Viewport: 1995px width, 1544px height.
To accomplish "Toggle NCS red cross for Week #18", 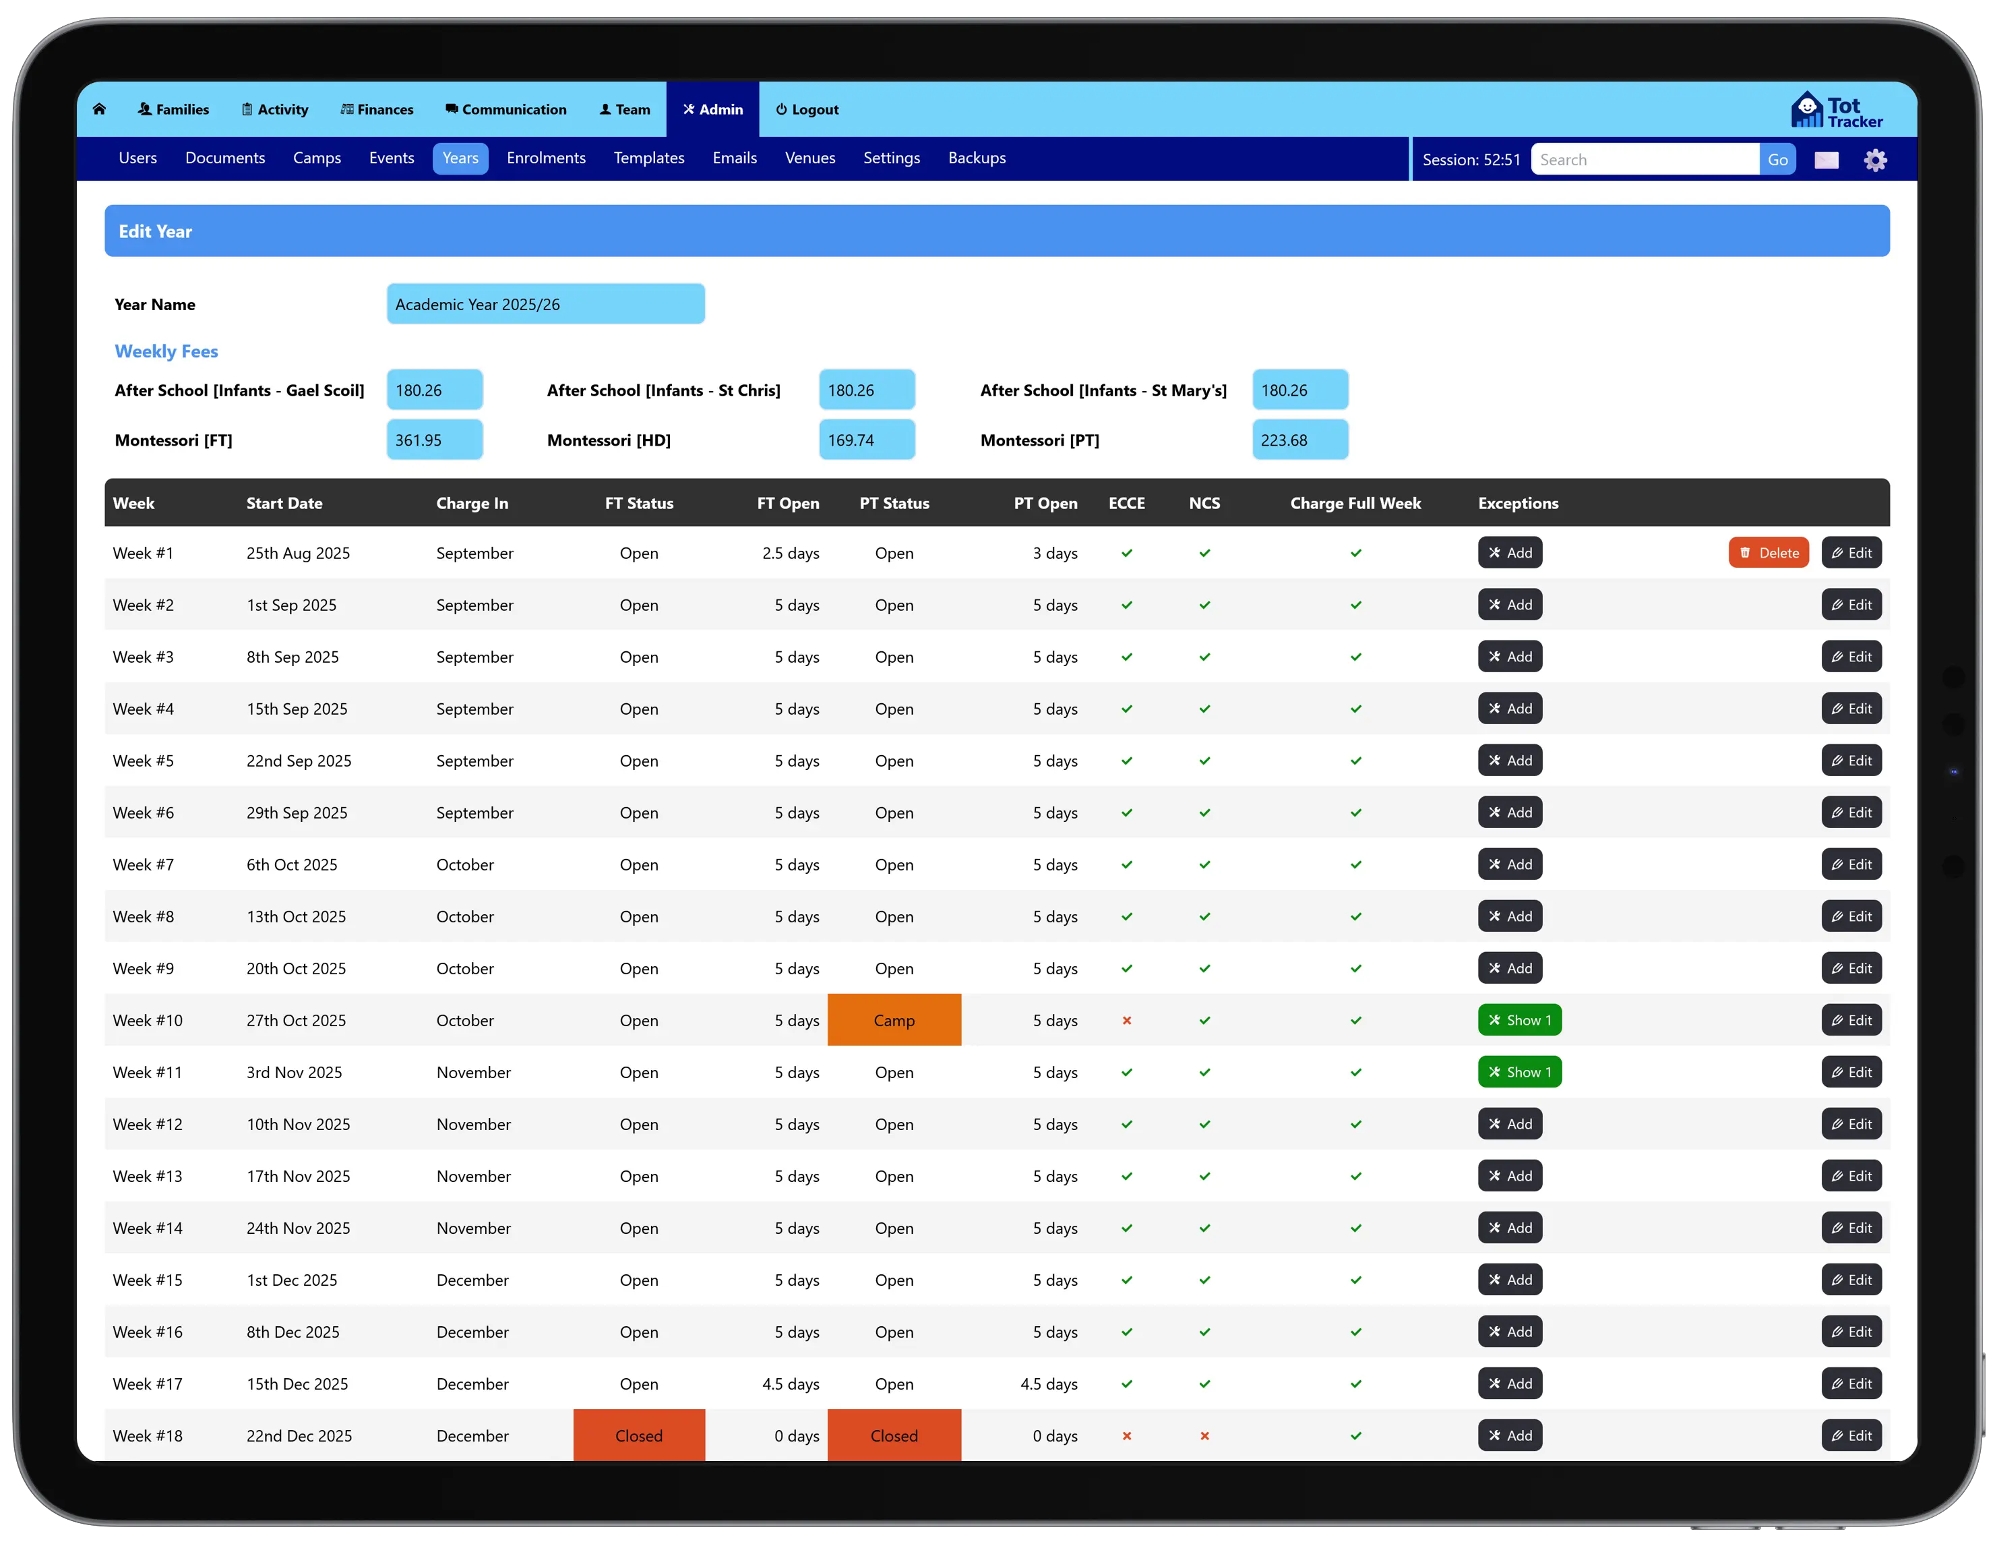I will (x=1204, y=1436).
